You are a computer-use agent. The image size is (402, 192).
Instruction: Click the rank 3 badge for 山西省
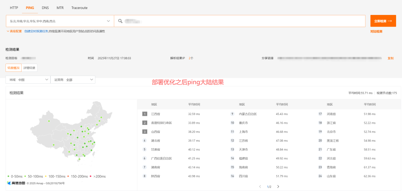click(x=144, y=132)
